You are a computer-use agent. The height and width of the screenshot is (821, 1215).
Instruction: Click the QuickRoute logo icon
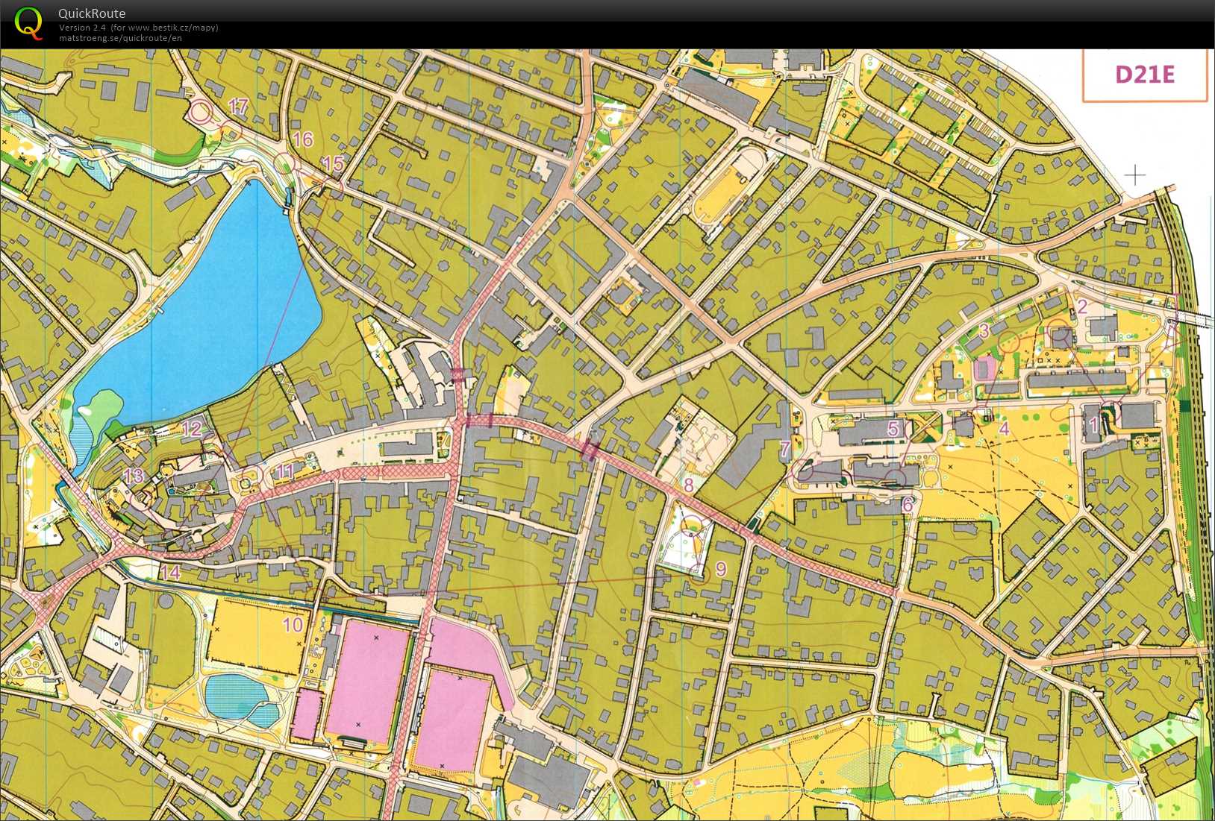[28, 23]
